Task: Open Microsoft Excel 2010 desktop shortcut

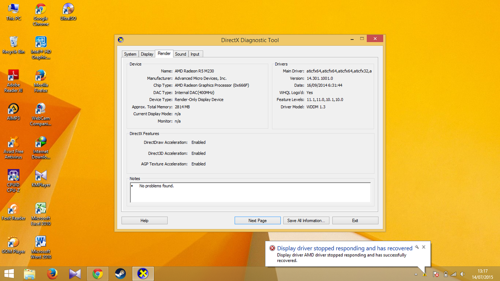Action: 41,215
